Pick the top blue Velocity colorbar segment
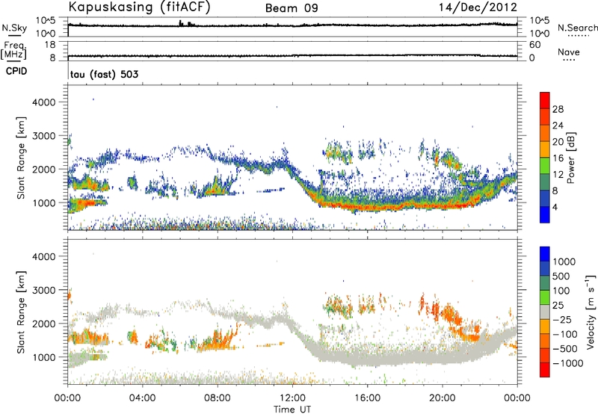 [x=545, y=254]
